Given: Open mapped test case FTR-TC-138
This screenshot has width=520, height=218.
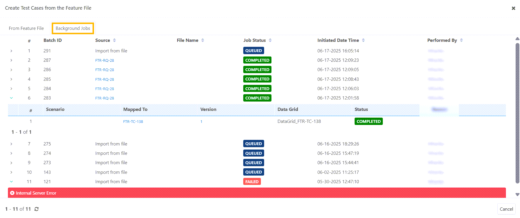Looking at the screenshot, I should click(133, 121).
